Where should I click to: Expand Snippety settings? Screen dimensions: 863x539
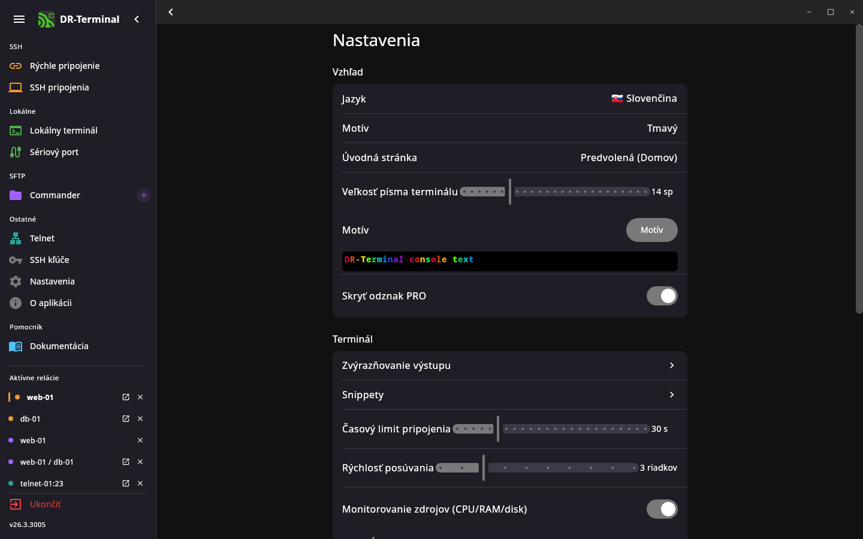click(510, 395)
